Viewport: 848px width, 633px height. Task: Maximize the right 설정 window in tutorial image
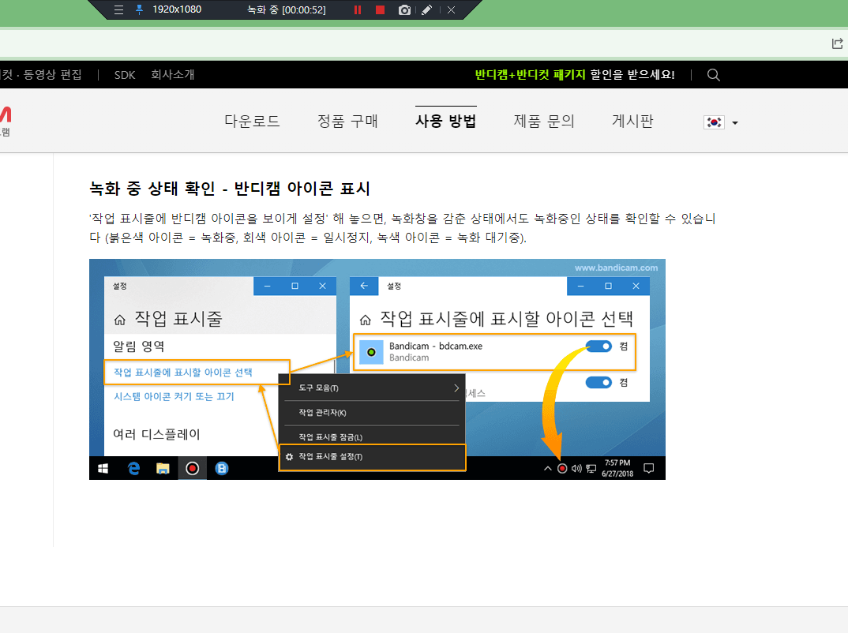pos(608,286)
